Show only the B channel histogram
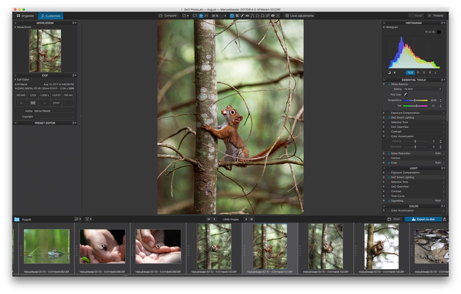This screenshot has height=294, width=461. pos(430,72)
